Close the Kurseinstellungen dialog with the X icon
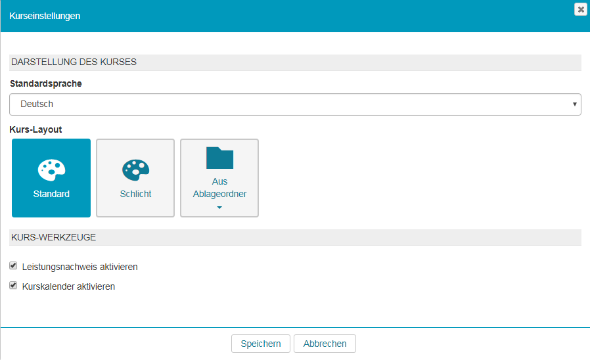This screenshot has height=360, width=590. 580,9
